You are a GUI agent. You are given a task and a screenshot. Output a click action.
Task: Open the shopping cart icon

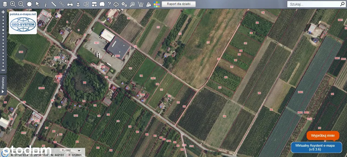(140, 4)
